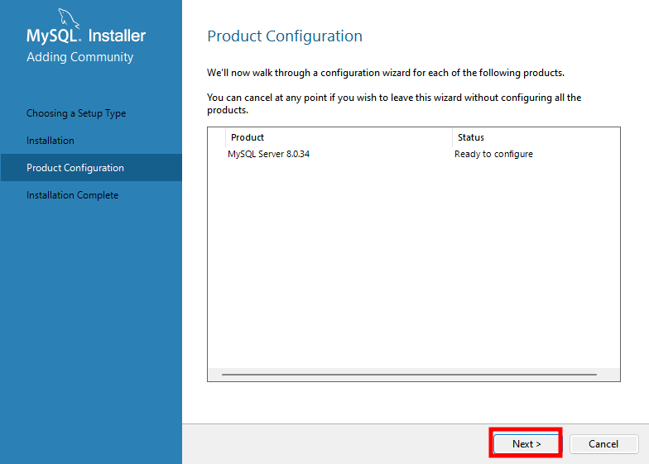Click the horizontal scrollbar in product list
Screen dimensions: 649x464
point(409,374)
